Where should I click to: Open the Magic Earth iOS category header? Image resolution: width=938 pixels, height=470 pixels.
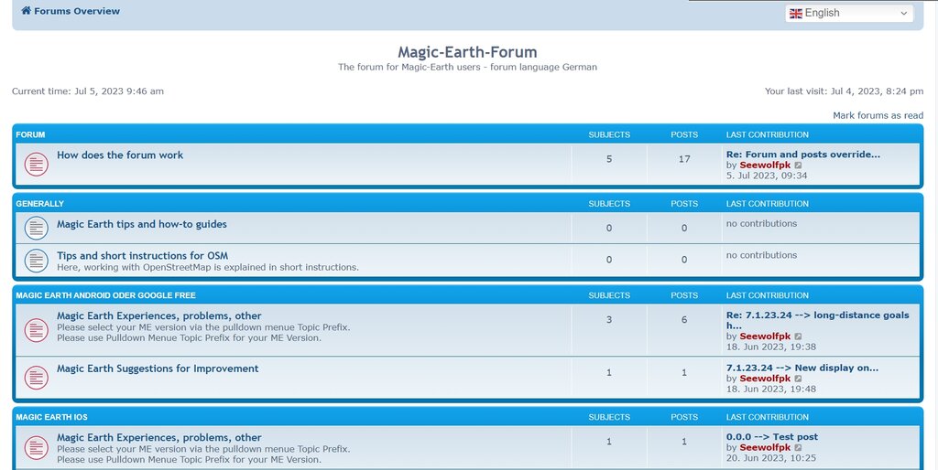52,417
